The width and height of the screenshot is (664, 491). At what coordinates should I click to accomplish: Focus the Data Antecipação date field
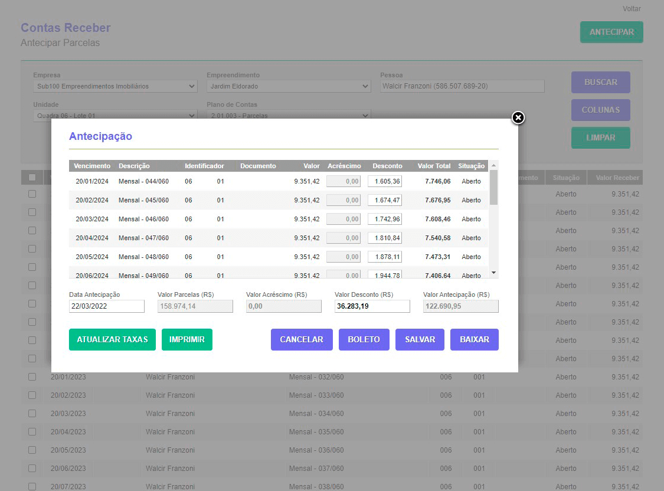pyautogui.click(x=106, y=306)
